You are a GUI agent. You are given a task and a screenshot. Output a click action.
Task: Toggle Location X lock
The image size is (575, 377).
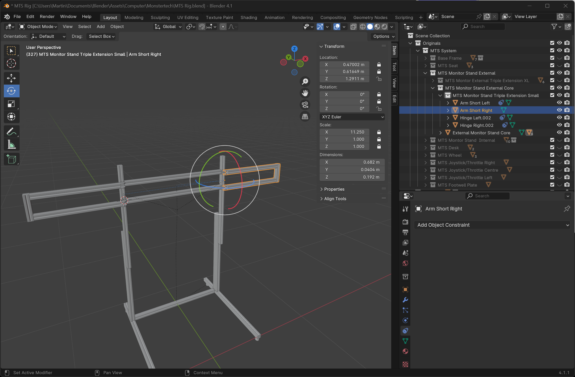pos(379,65)
